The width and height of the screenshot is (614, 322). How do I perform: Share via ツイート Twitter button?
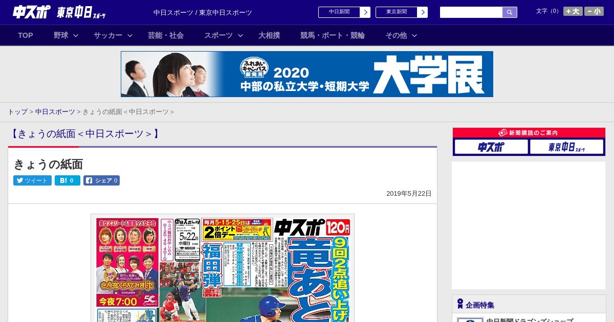click(32, 180)
